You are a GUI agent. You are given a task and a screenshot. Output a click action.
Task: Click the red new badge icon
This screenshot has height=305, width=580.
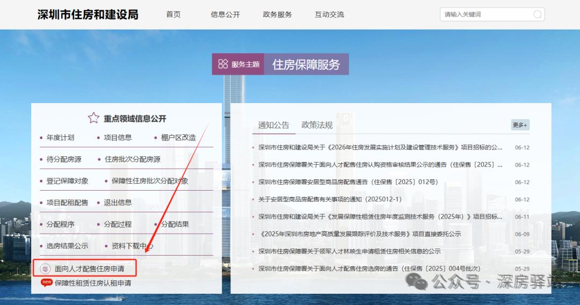47,282
